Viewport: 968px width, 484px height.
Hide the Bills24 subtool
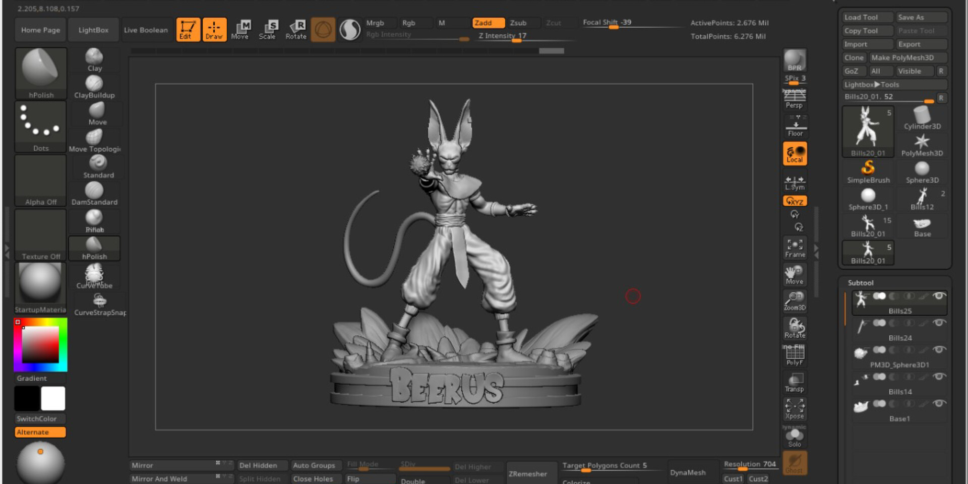[x=939, y=323]
